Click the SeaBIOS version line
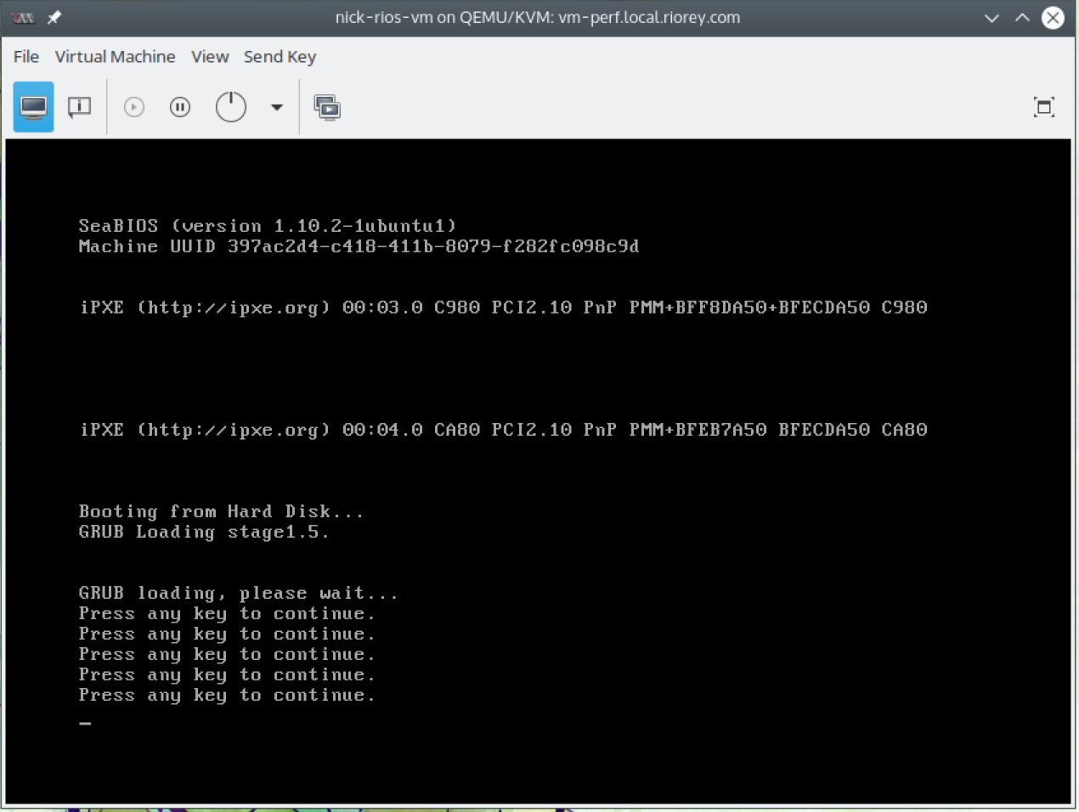 [x=267, y=226]
